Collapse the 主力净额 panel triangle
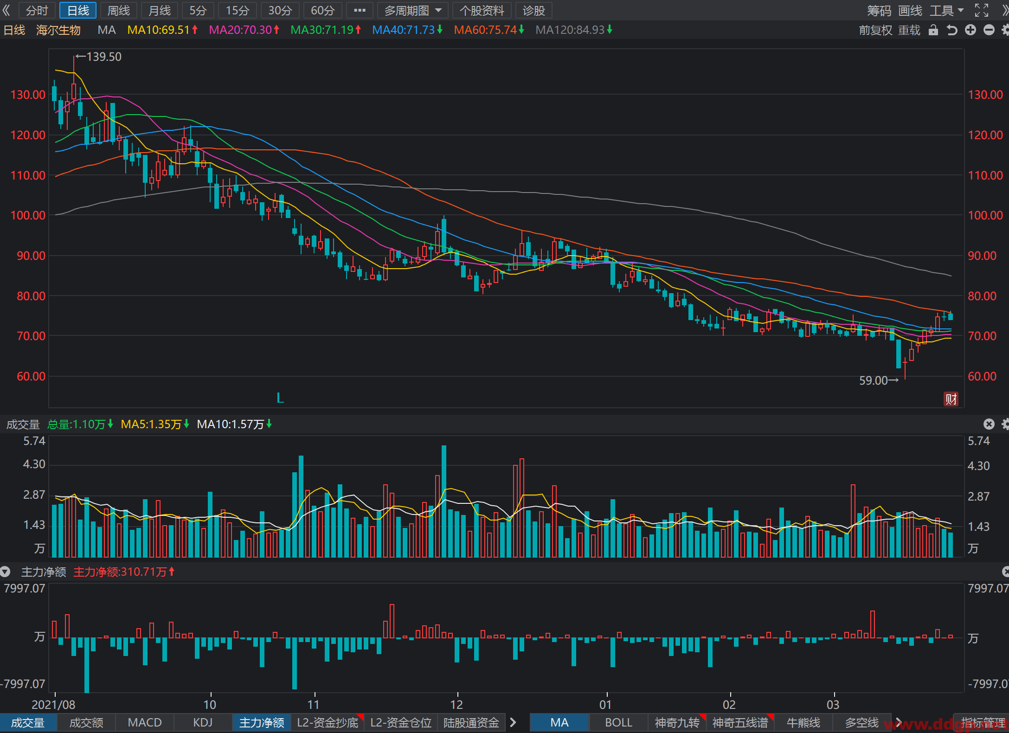Image resolution: width=1009 pixels, height=733 pixels. point(5,572)
